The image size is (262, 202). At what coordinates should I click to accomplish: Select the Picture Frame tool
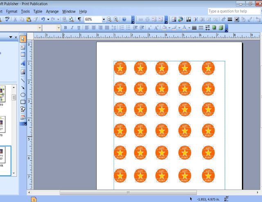point(23,72)
